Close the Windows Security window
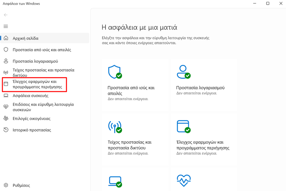 [281, 3]
